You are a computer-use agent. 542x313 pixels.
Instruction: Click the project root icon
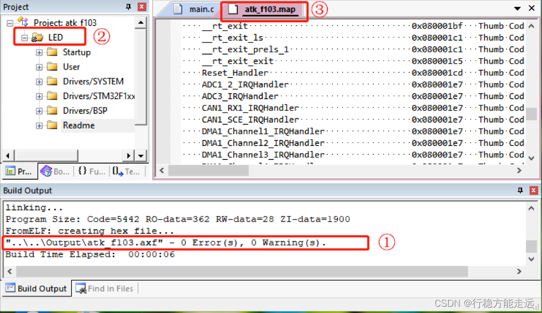pyautogui.click(x=23, y=22)
